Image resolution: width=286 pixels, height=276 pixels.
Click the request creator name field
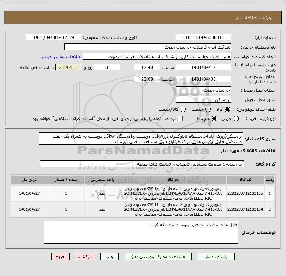point(157,57)
